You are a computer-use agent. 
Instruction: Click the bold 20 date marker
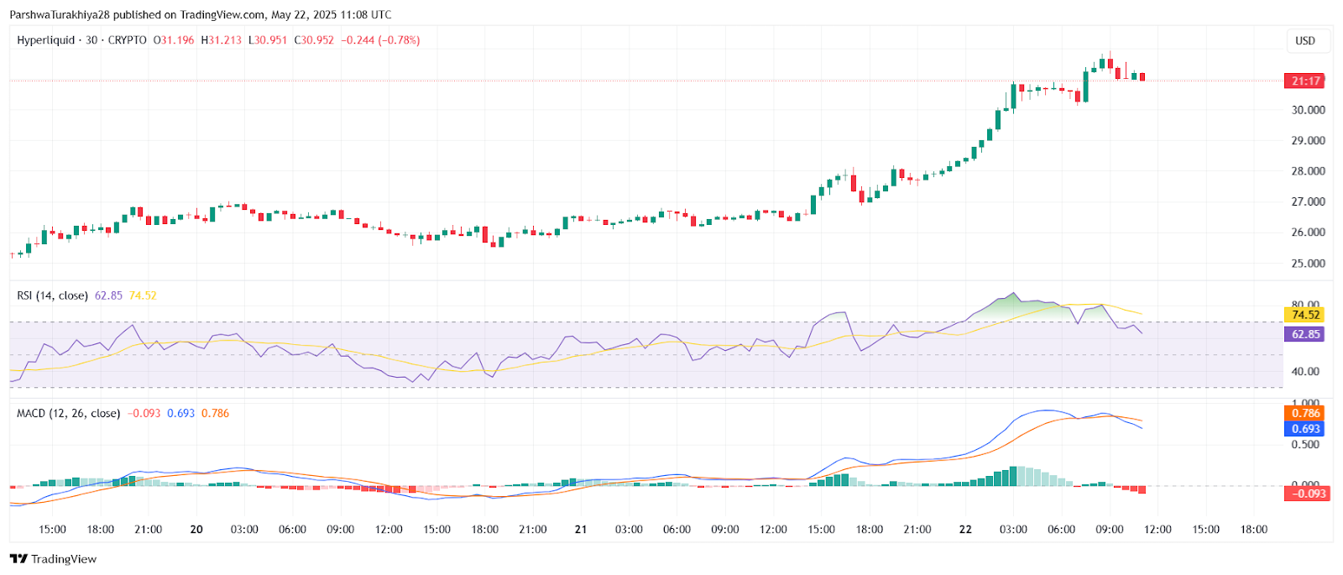click(196, 530)
